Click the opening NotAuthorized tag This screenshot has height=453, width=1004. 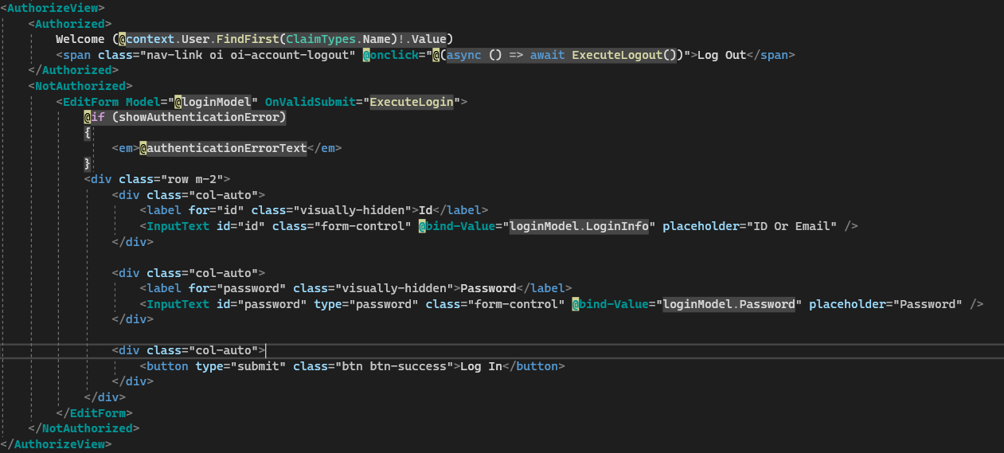pyautogui.click(x=80, y=86)
